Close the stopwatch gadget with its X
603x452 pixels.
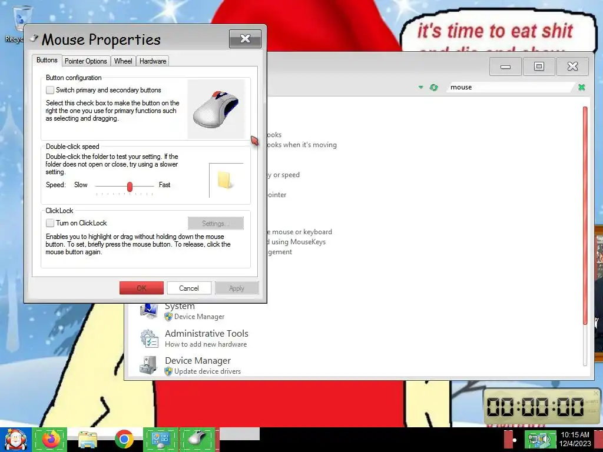[x=596, y=393]
